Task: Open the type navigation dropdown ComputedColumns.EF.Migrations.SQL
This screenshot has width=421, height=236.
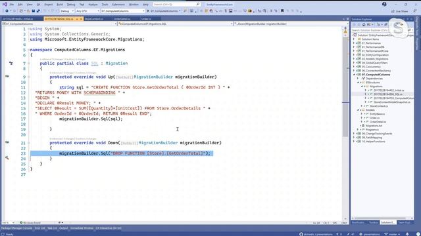Action: [x=176, y=24]
